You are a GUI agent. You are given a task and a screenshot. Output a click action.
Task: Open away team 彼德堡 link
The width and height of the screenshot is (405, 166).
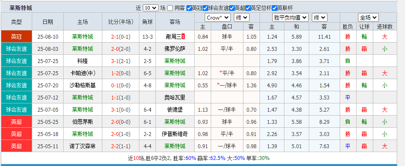tap(175, 110)
